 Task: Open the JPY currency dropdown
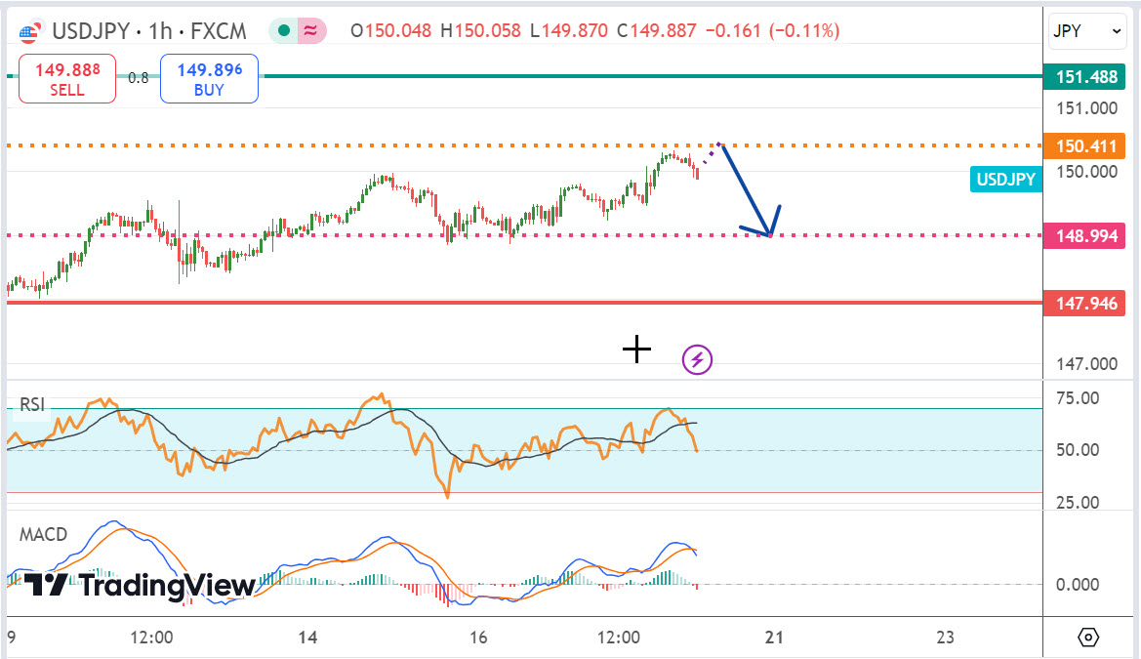click(1087, 31)
